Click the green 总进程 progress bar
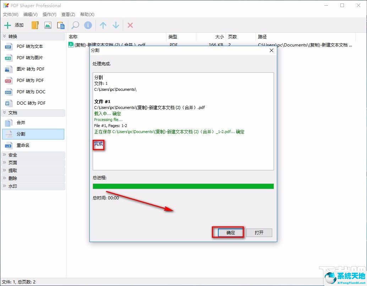 click(x=183, y=186)
